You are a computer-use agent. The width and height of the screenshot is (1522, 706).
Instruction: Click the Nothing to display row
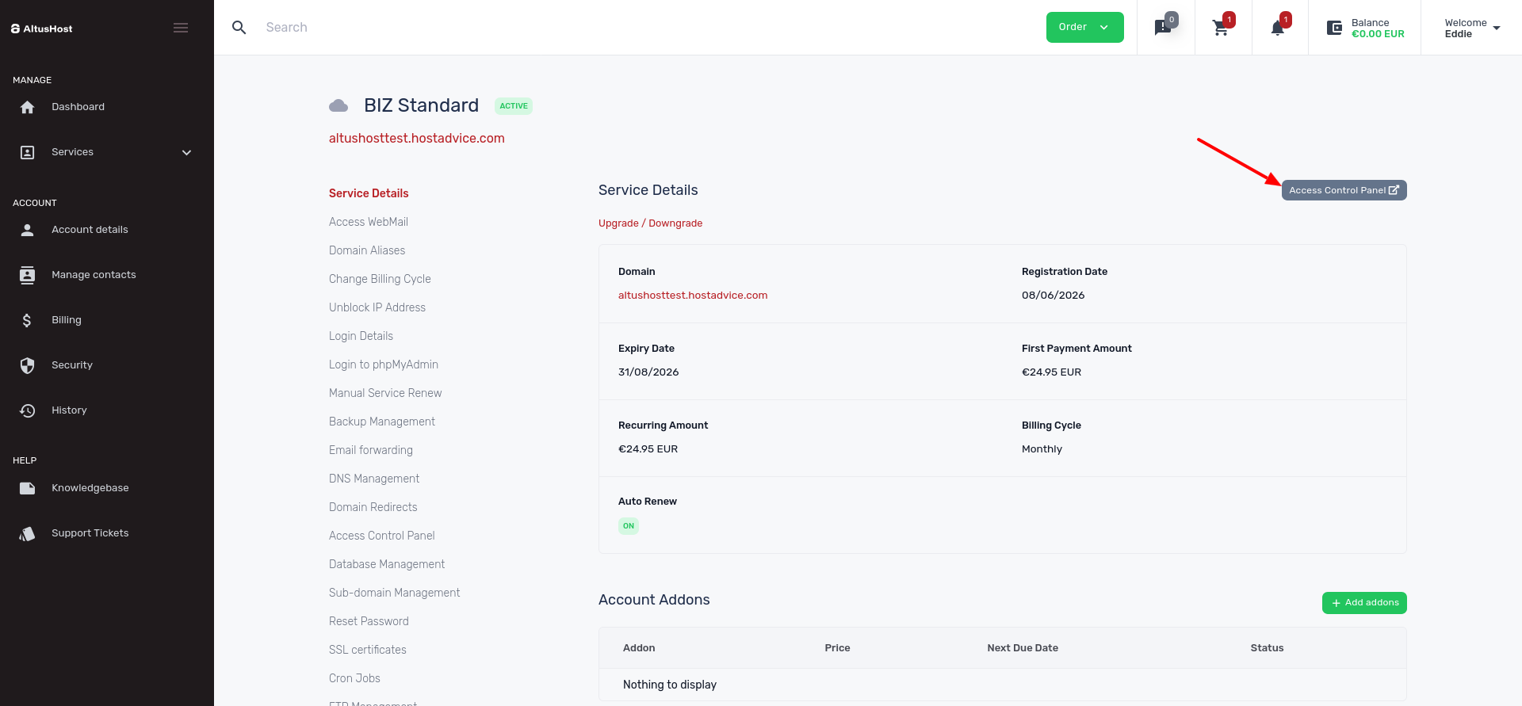1003,685
